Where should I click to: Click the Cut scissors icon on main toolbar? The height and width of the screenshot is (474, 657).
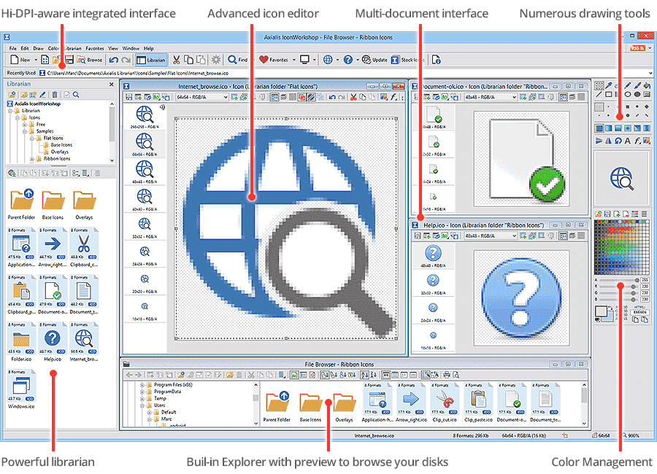click(x=177, y=59)
